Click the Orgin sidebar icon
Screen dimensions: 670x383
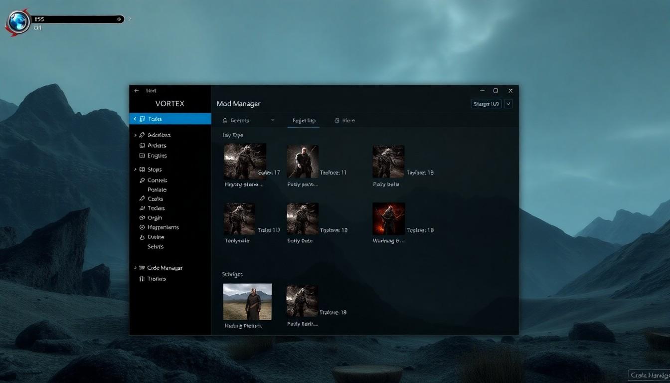142,218
